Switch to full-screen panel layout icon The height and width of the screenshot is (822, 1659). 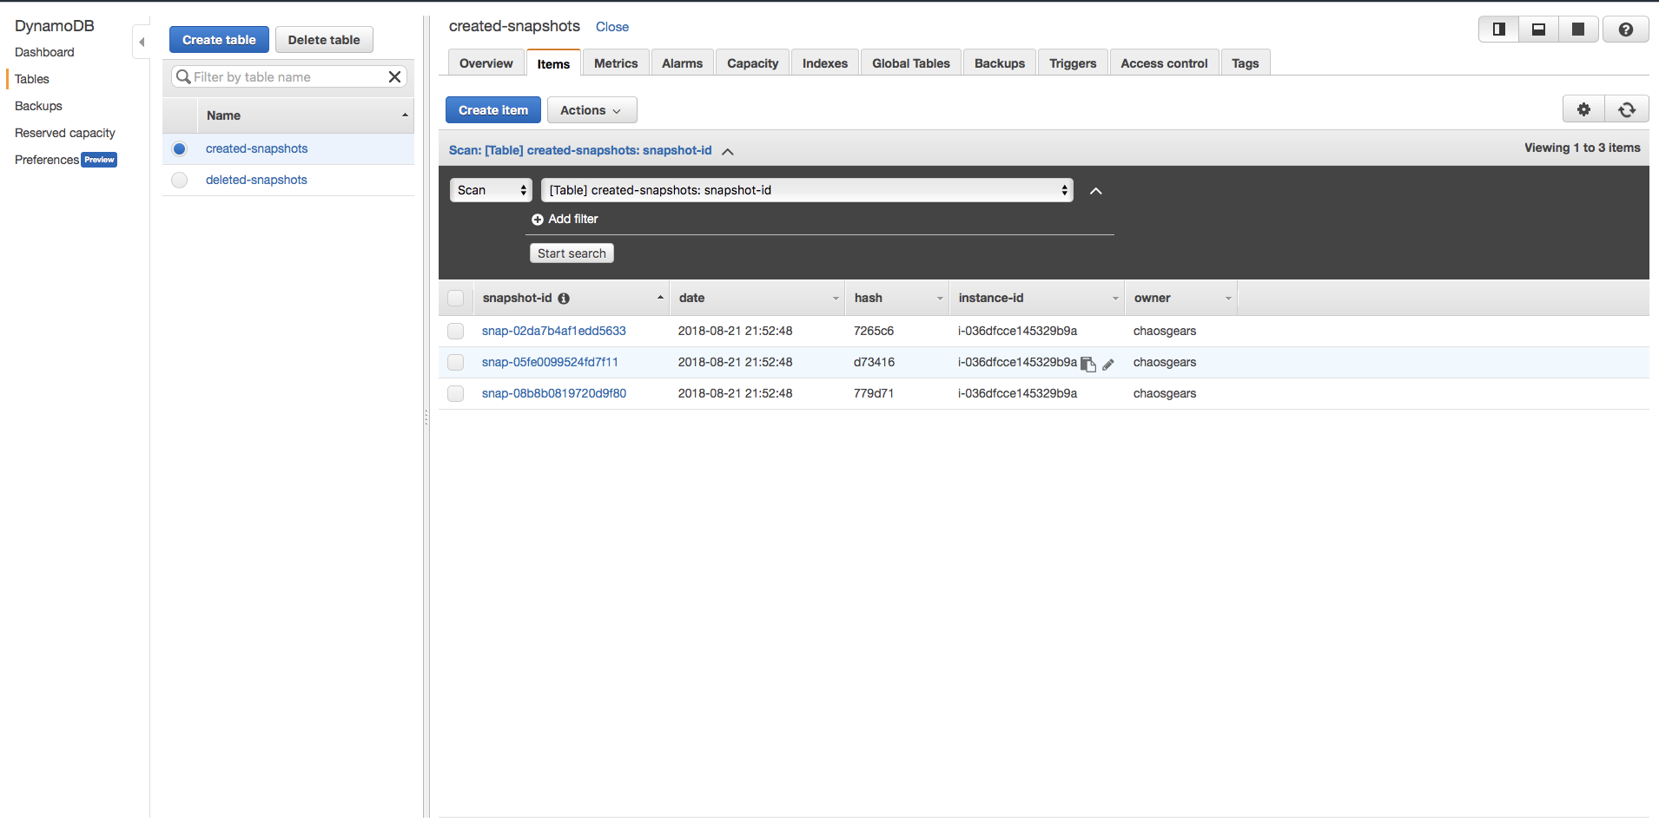(x=1578, y=30)
